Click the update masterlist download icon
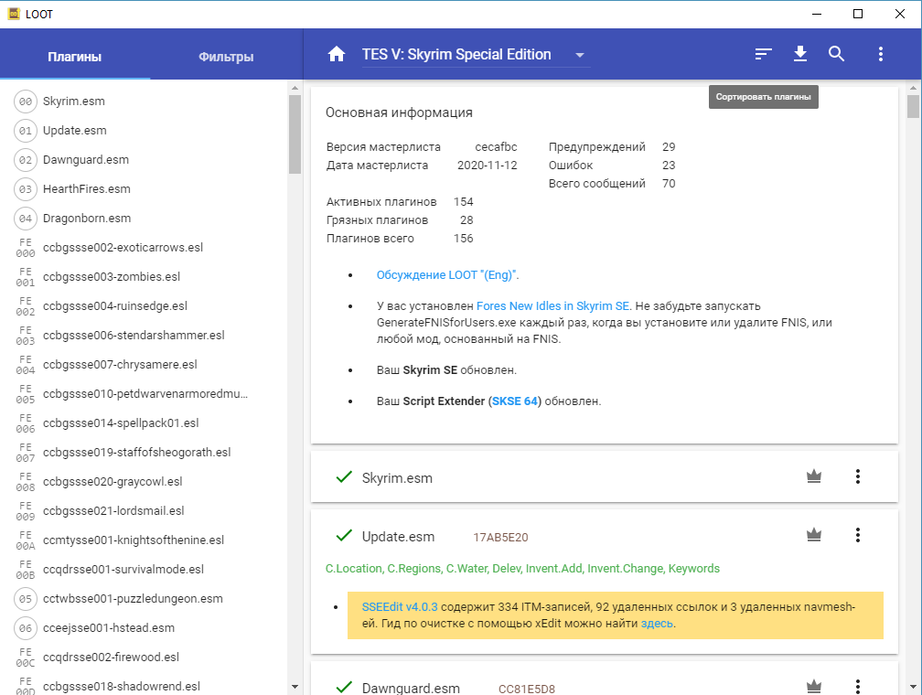This screenshot has height=695, width=922. tap(800, 54)
